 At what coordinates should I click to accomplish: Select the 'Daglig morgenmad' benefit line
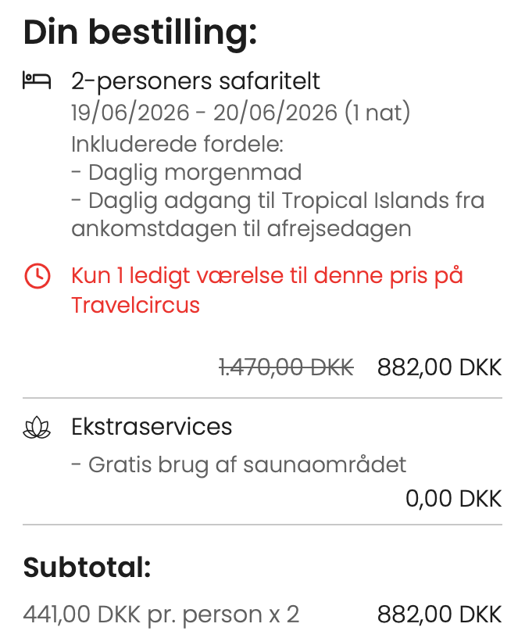click(x=186, y=172)
